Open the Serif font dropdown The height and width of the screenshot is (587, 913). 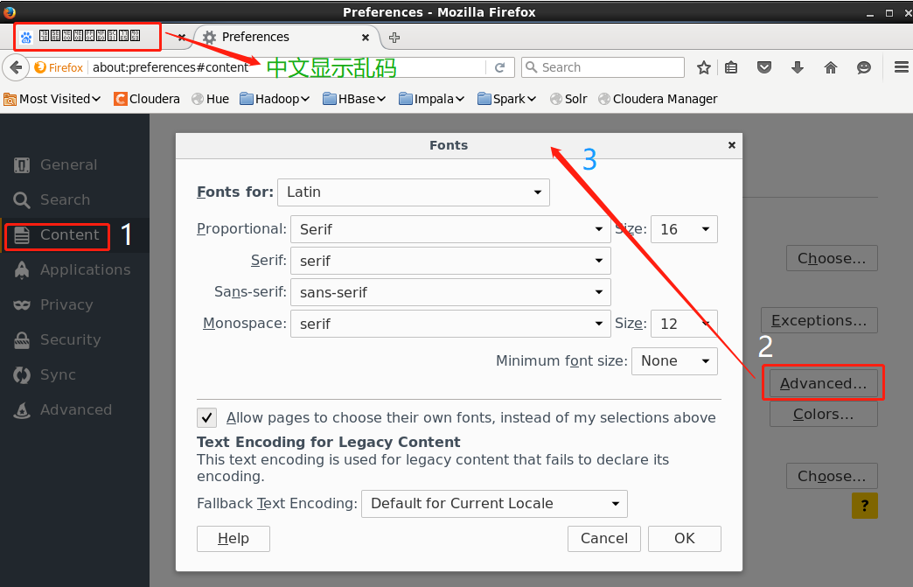point(450,261)
